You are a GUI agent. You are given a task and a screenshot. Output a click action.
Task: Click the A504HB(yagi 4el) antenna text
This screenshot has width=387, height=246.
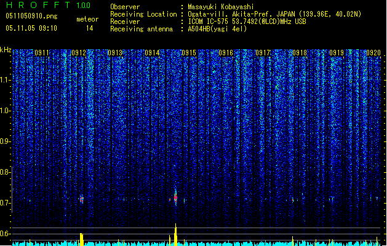(217, 29)
